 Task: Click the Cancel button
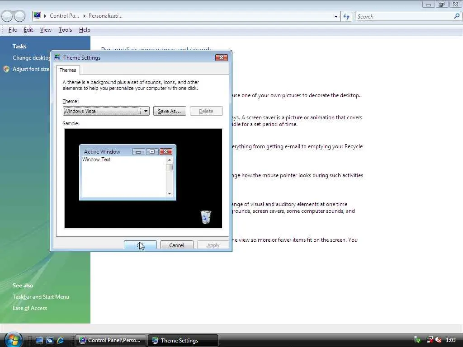(177, 245)
